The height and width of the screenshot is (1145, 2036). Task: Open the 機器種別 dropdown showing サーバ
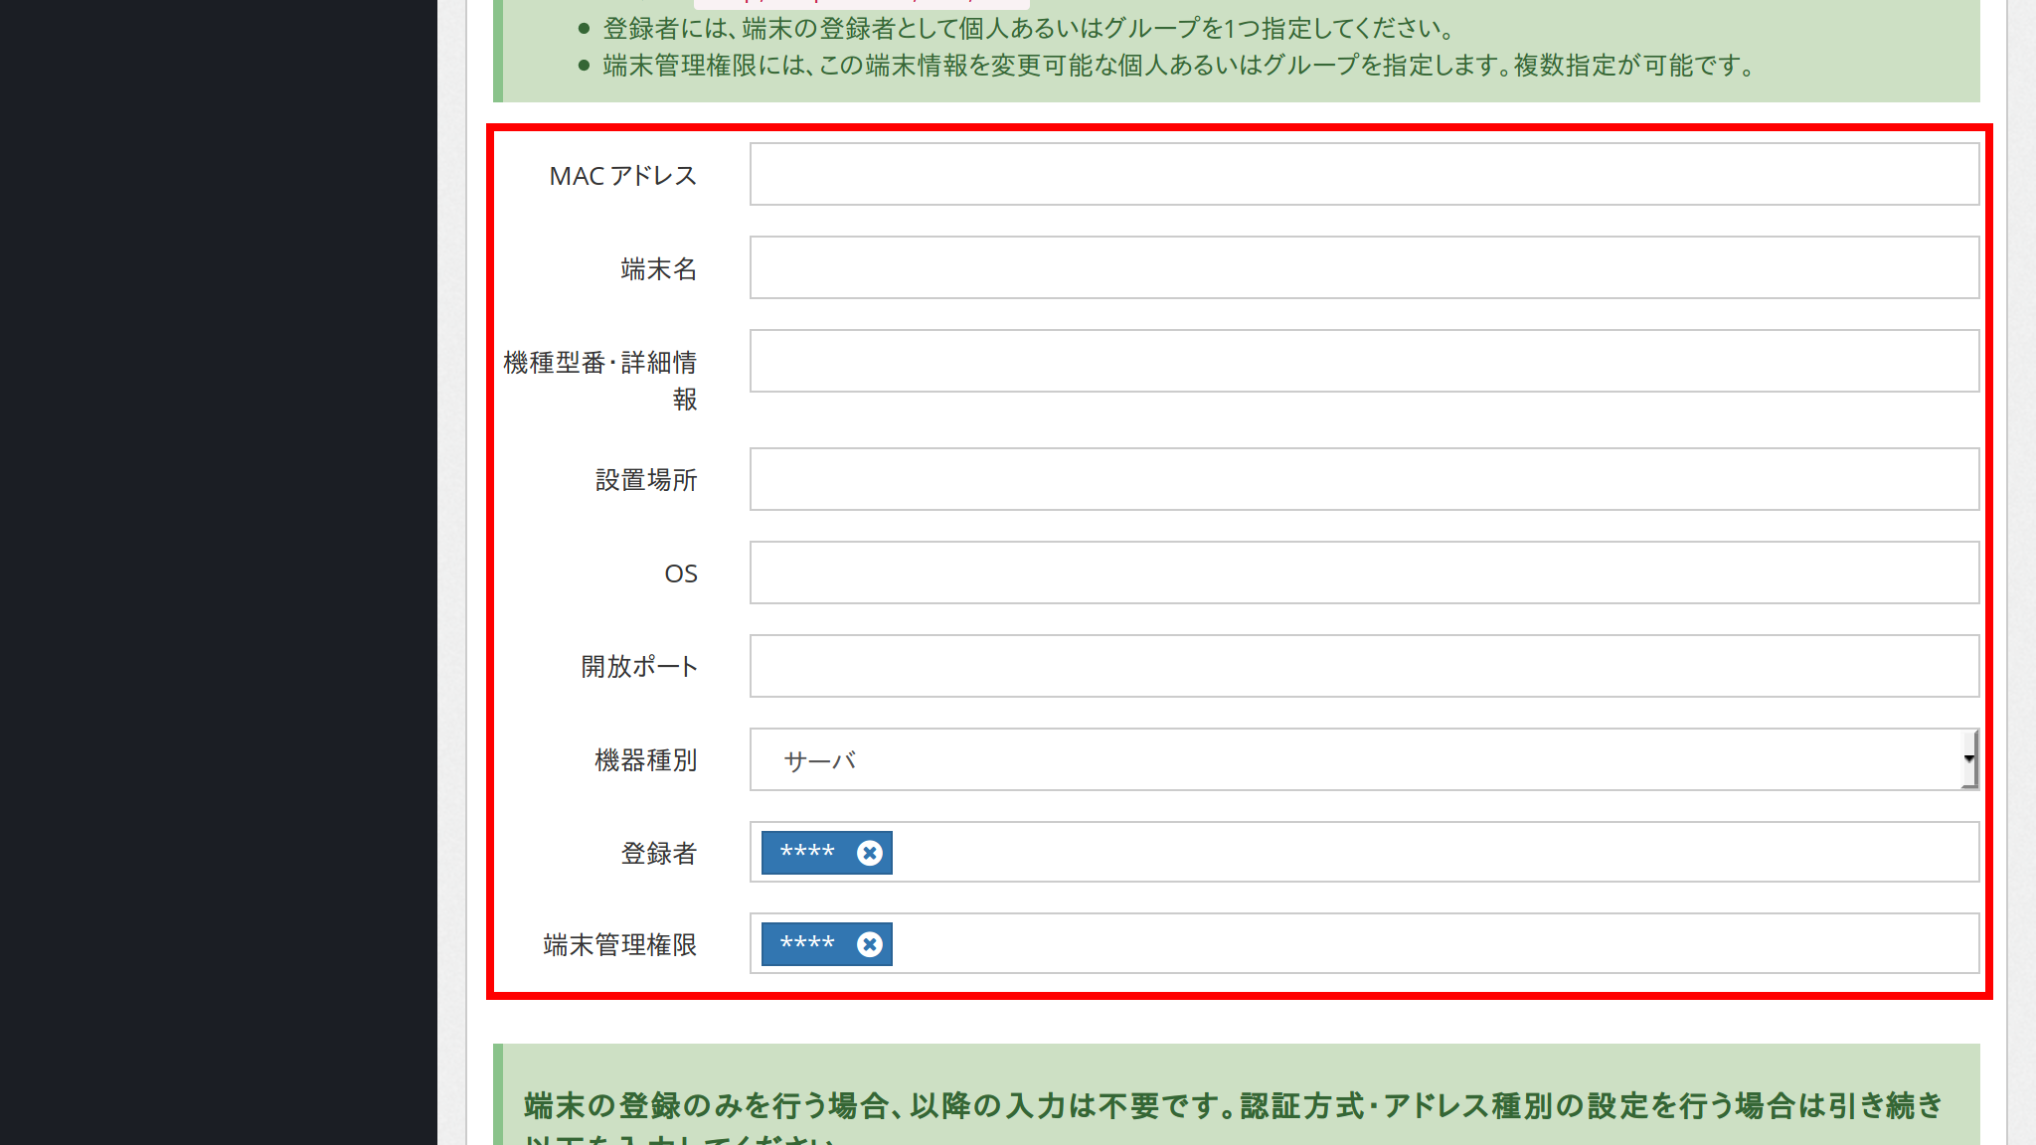click(1364, 759)
